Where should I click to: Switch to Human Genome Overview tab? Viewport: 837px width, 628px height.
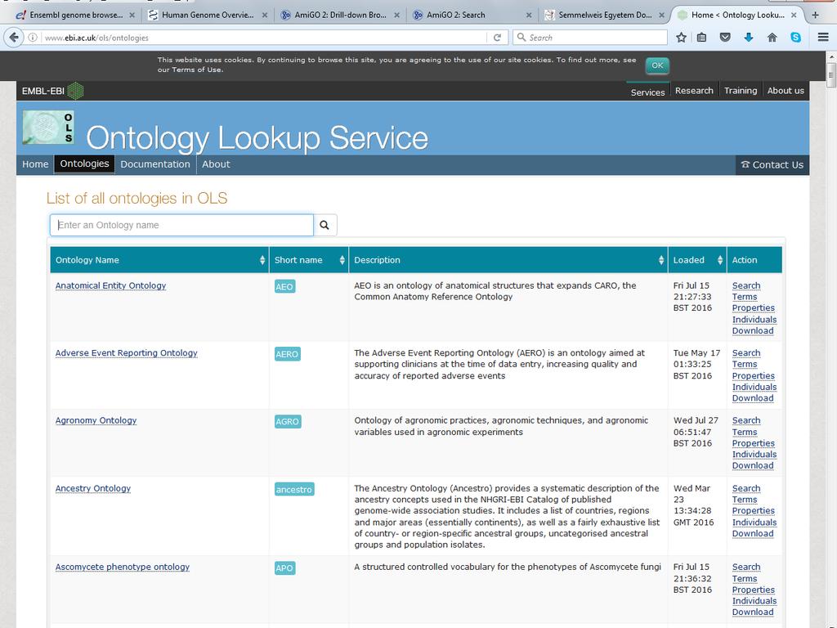208,15
